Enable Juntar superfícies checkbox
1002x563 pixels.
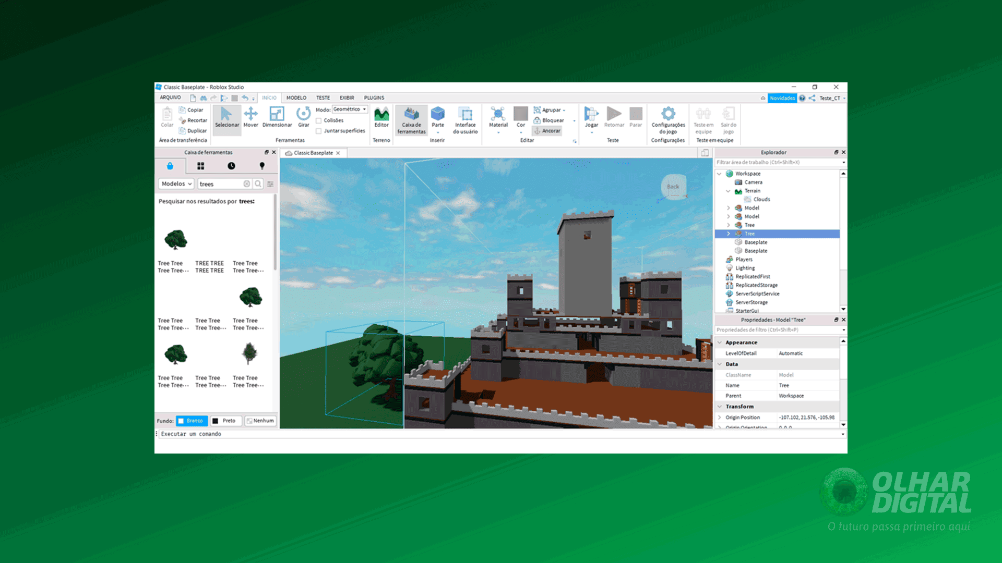pyautogui.click(x=319, y=131)
